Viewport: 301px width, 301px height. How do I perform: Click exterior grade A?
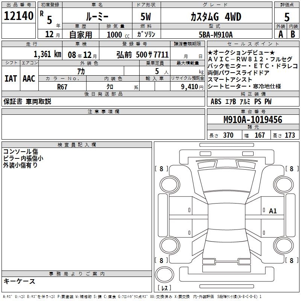(x=281, y=34)
